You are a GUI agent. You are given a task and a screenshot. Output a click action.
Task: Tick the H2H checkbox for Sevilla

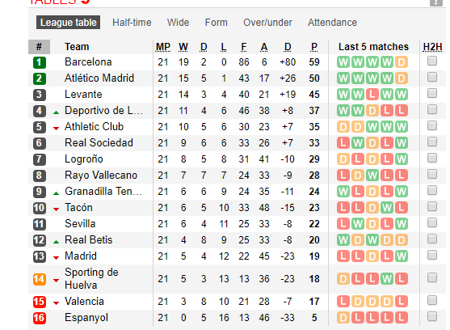click(x=432, y=222)
